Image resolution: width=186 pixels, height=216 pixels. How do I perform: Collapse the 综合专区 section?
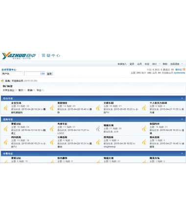tap(182, 98)
